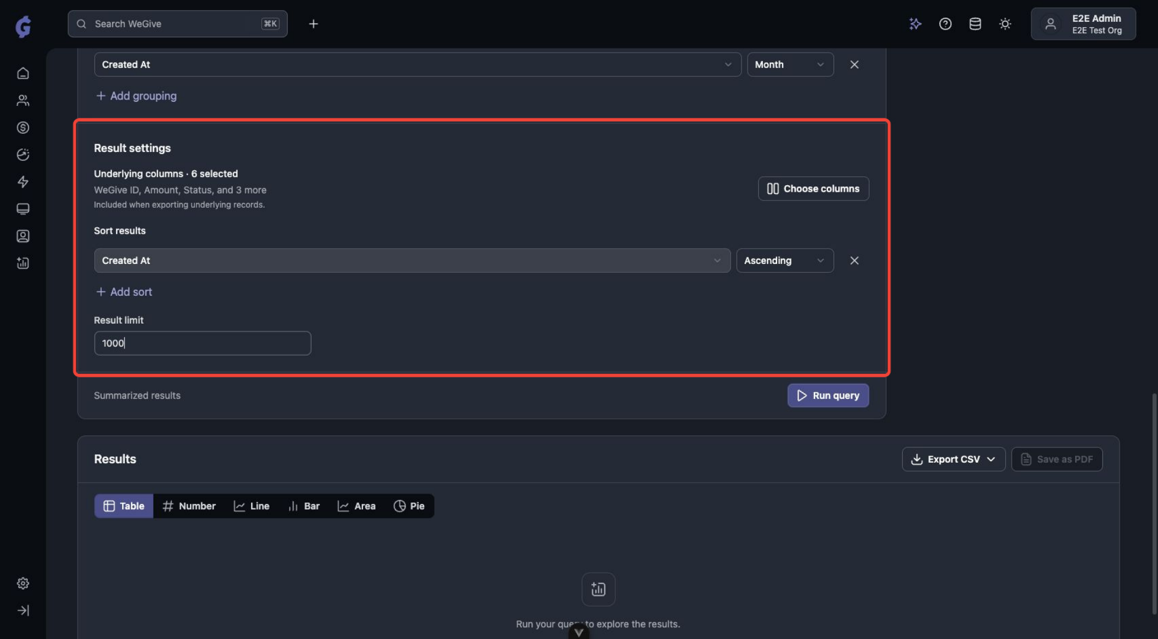Open the Ascending sort order dropdown
The height and width of the screenshot is (639, 1158).
coord(785,260)
